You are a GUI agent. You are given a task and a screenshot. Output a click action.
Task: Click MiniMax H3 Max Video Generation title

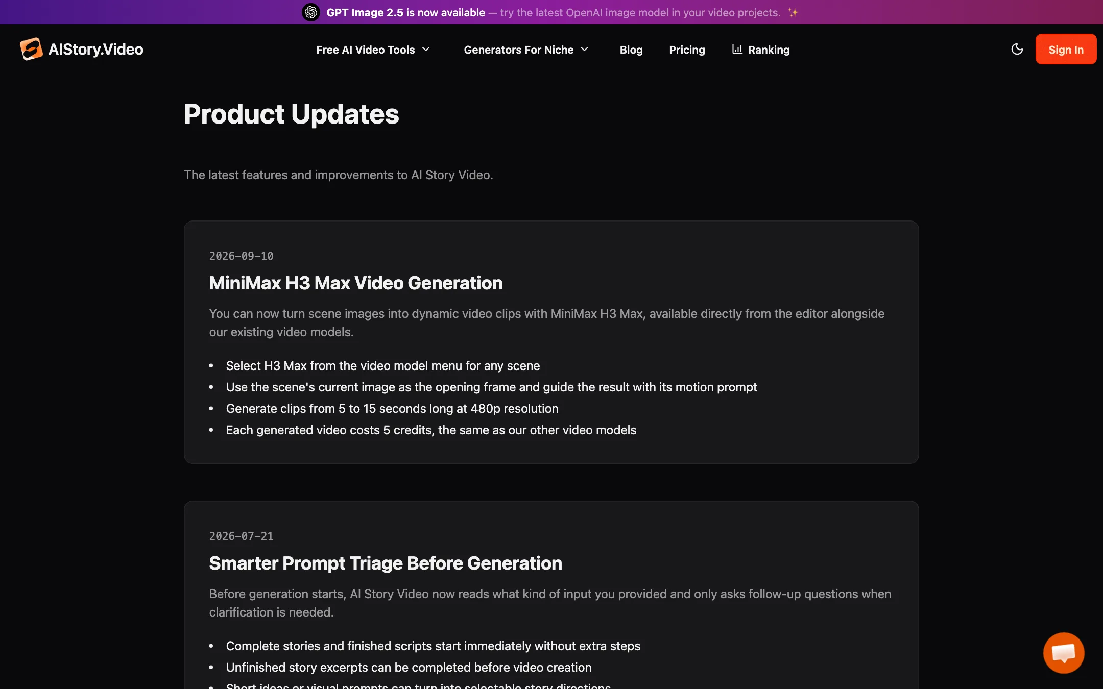[x=356, y=283]
